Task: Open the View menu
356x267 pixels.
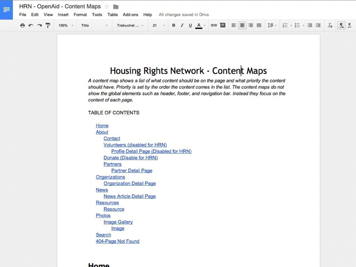Action: tap(48, 15)
